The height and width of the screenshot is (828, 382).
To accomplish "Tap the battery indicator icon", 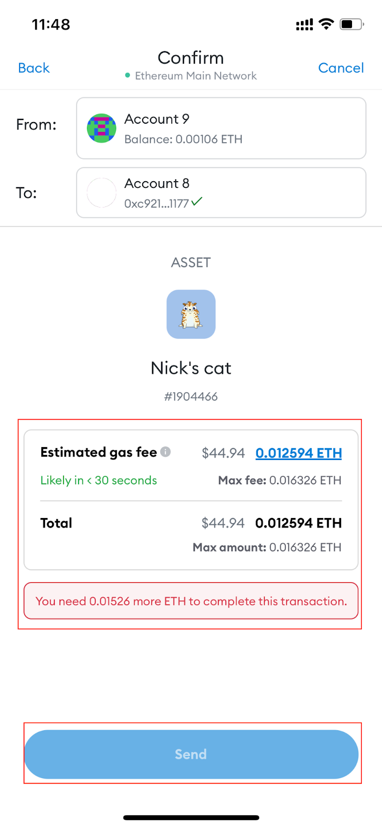I will 352,24.
